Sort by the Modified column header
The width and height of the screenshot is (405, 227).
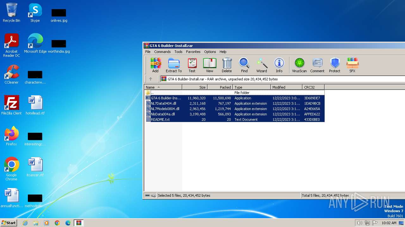tap(286, 87)
